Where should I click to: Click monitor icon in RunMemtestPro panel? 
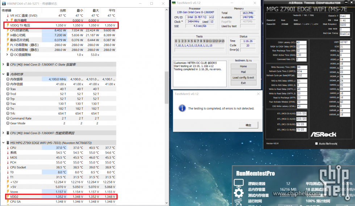[239, 183]
